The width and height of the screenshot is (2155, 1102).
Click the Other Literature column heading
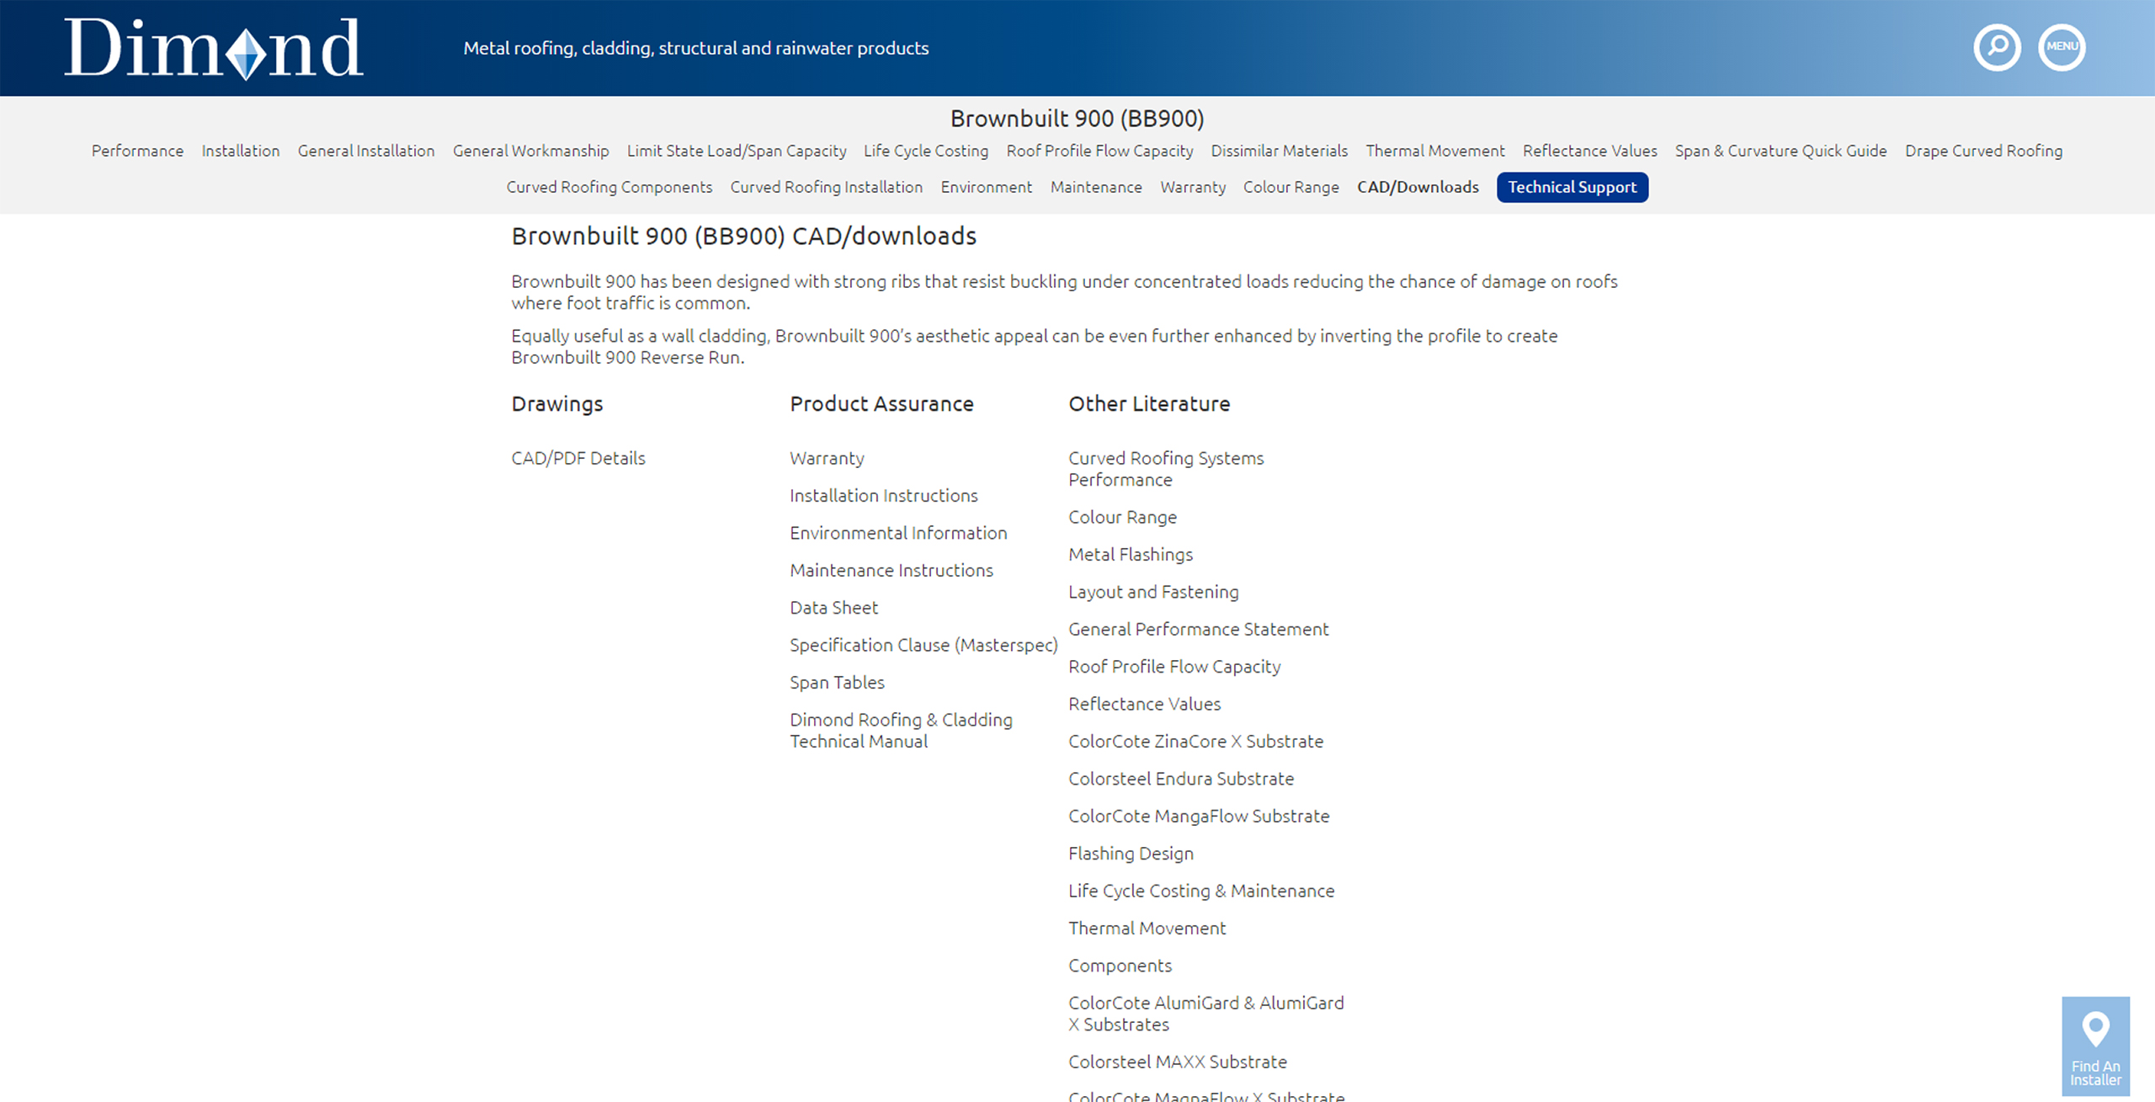(1149, 404)
